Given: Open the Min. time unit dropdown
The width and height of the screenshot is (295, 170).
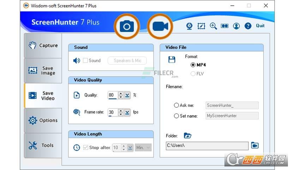Looking at the screenshot, I should click(x=143, y=148).
